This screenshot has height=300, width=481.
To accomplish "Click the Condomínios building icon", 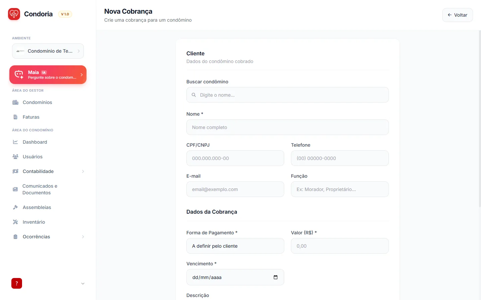I will (x=15, y=102).
